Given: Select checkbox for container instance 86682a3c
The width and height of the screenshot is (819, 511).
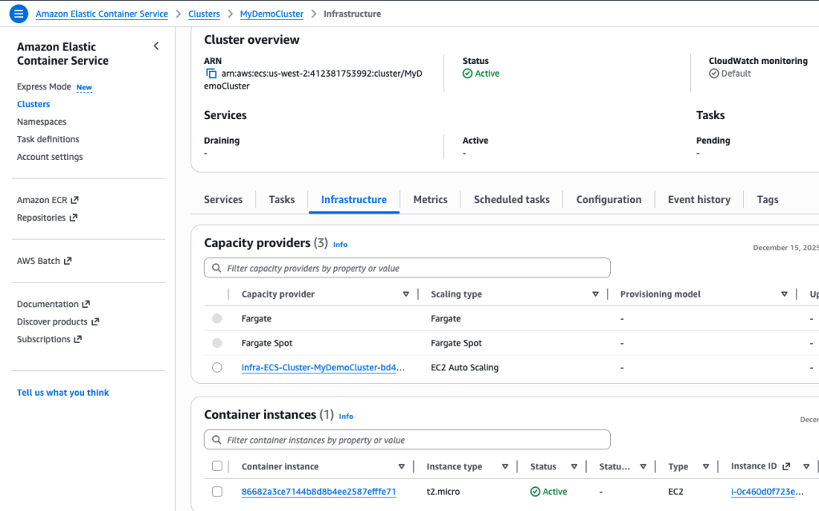Looking at the screenshot, I should pyautogui.click(x=217, y=492).
